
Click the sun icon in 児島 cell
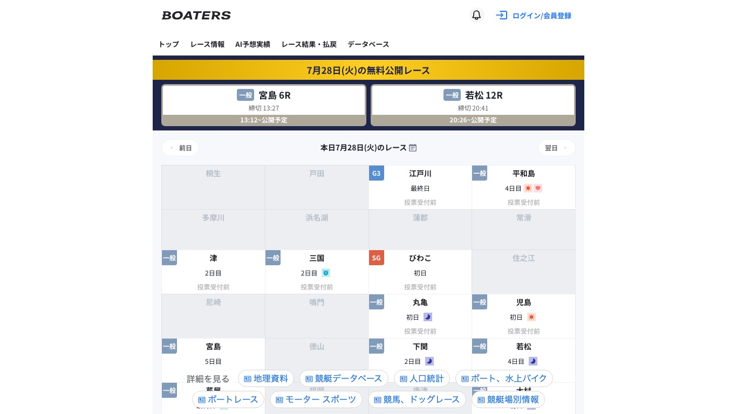(531, 317)
